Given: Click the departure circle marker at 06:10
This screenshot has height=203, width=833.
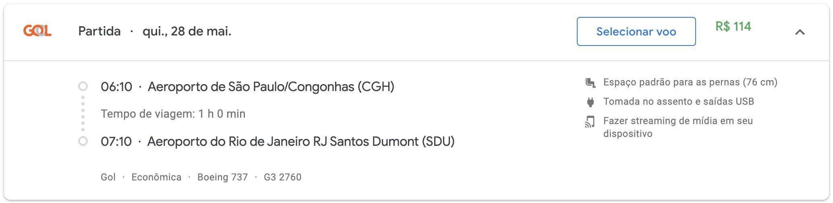Looking at the screenshot, I should tap(83, 86).
